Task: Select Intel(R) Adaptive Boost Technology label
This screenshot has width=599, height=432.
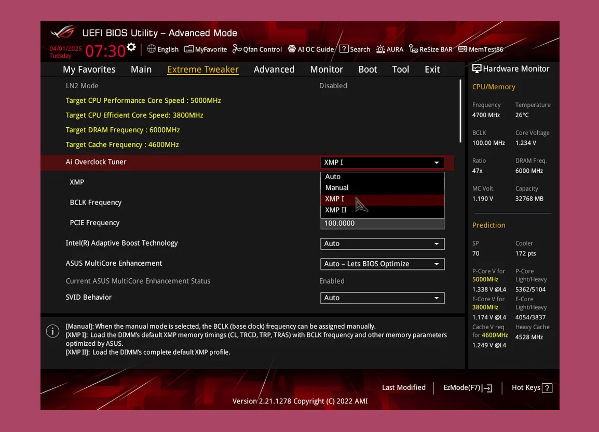Action: [121, 243]
